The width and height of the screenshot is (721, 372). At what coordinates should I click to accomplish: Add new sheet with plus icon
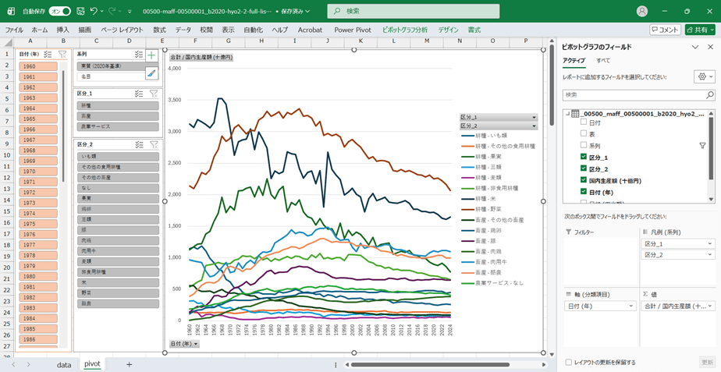tap(129, 364)
